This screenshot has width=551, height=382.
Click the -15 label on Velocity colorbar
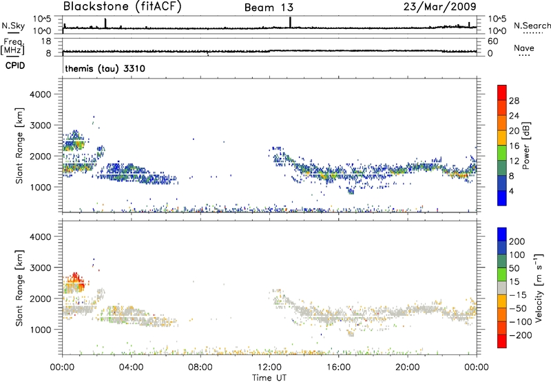(518, 294)
